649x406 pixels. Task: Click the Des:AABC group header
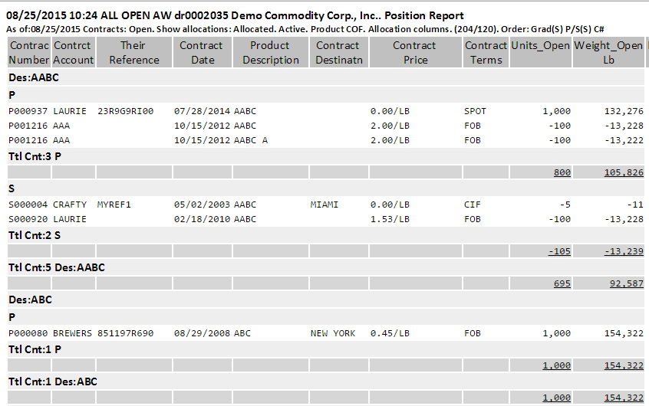34,77
